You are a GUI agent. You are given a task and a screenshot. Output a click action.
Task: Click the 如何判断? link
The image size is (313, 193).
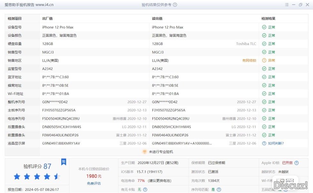point(276,143)
